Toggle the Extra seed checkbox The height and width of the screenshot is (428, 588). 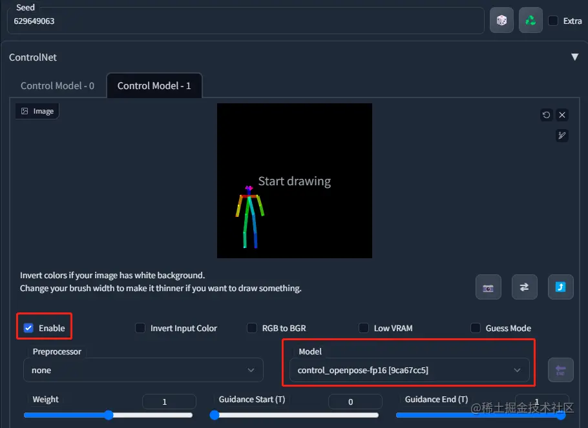(552, 21)
